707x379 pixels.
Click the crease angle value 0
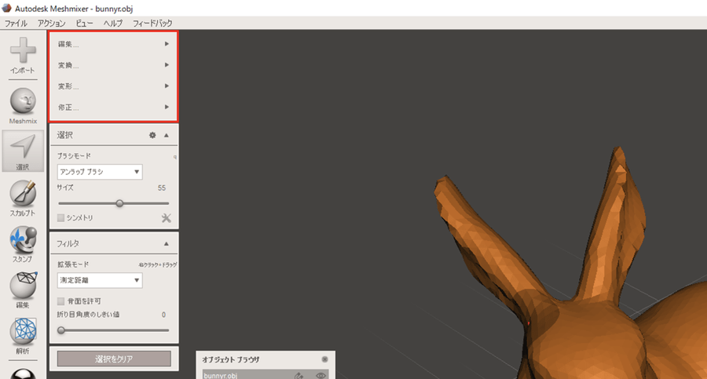163,315
